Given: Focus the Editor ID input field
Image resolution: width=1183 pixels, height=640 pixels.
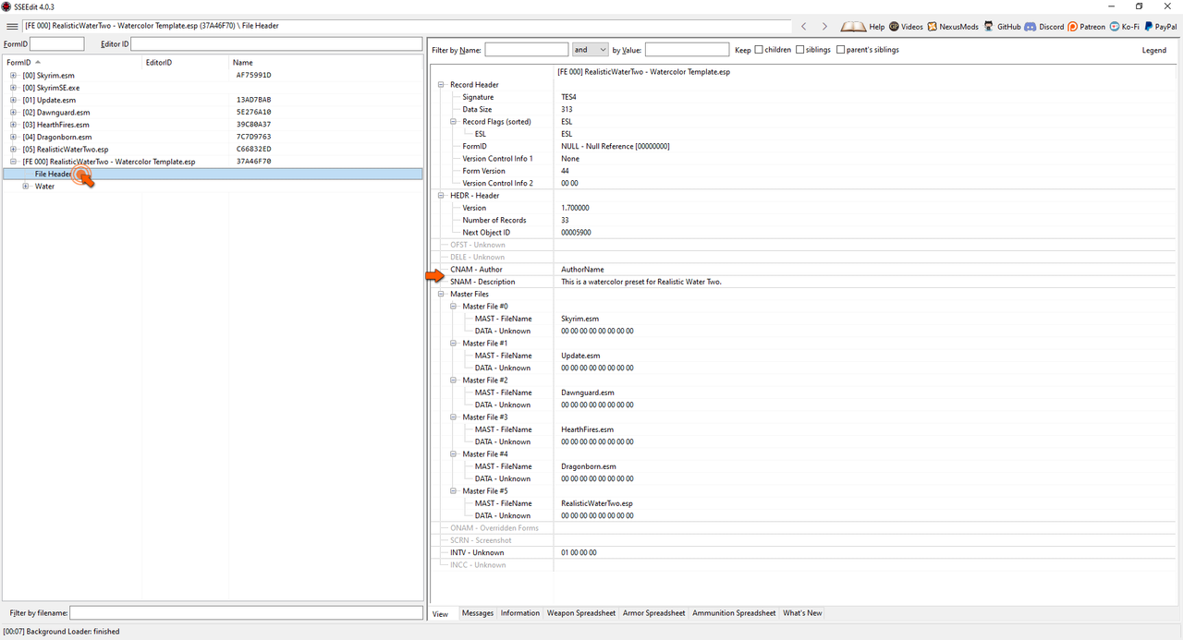Looking at the screenshot, I should point(276,44).
